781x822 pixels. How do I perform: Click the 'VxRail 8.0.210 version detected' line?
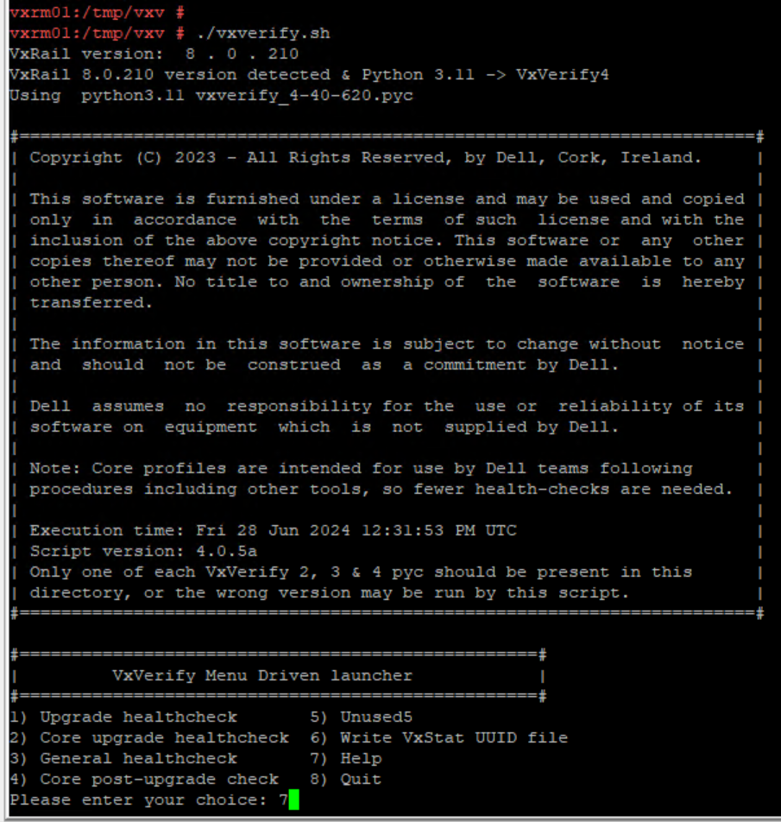click(309, 75)
